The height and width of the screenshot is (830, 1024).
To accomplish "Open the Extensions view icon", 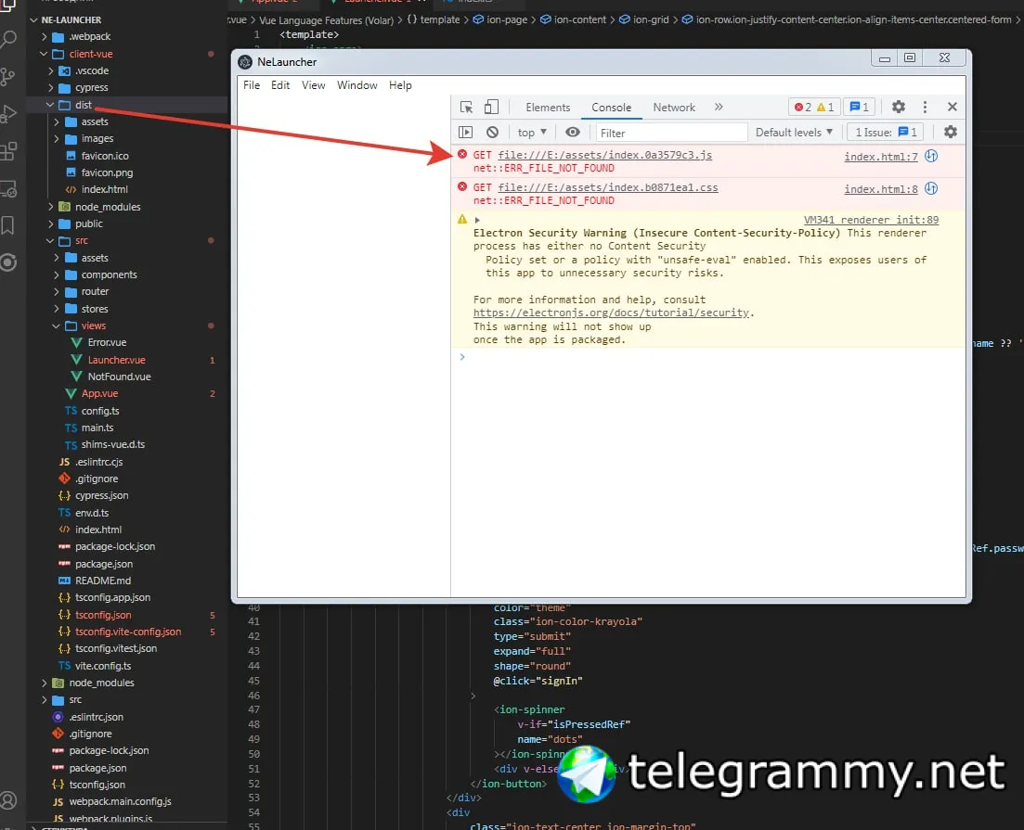I will [x=8, y=151].
